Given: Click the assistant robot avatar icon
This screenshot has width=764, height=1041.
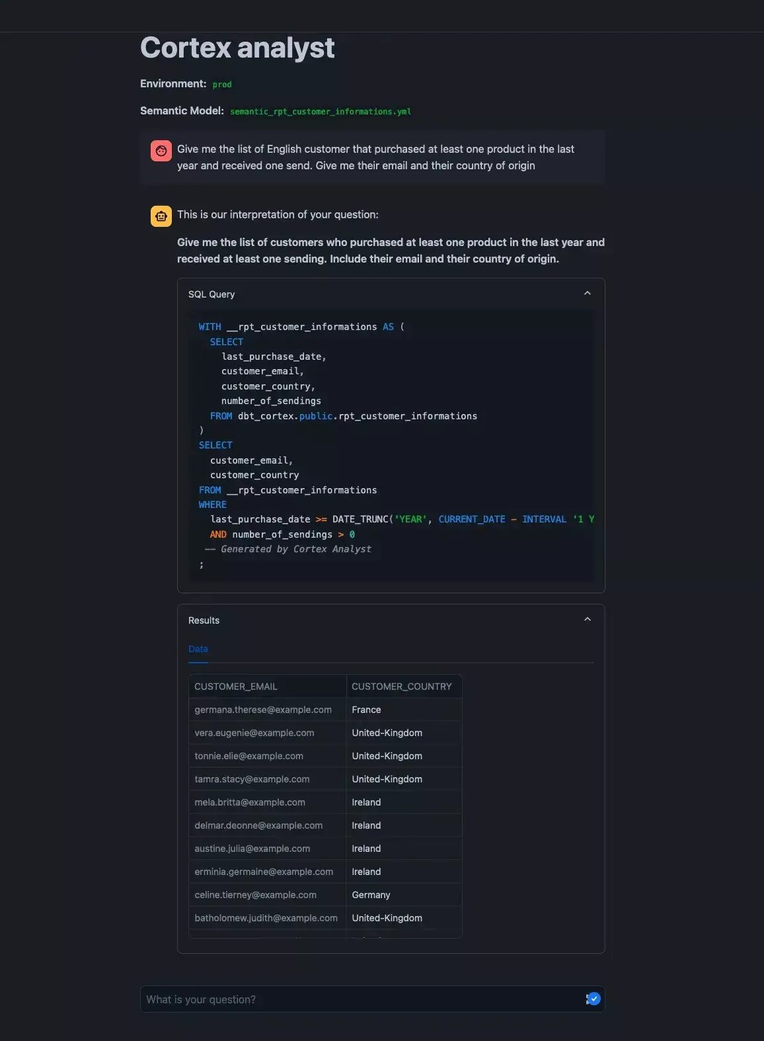Looking at the screenshot, I should click(161, 216).
